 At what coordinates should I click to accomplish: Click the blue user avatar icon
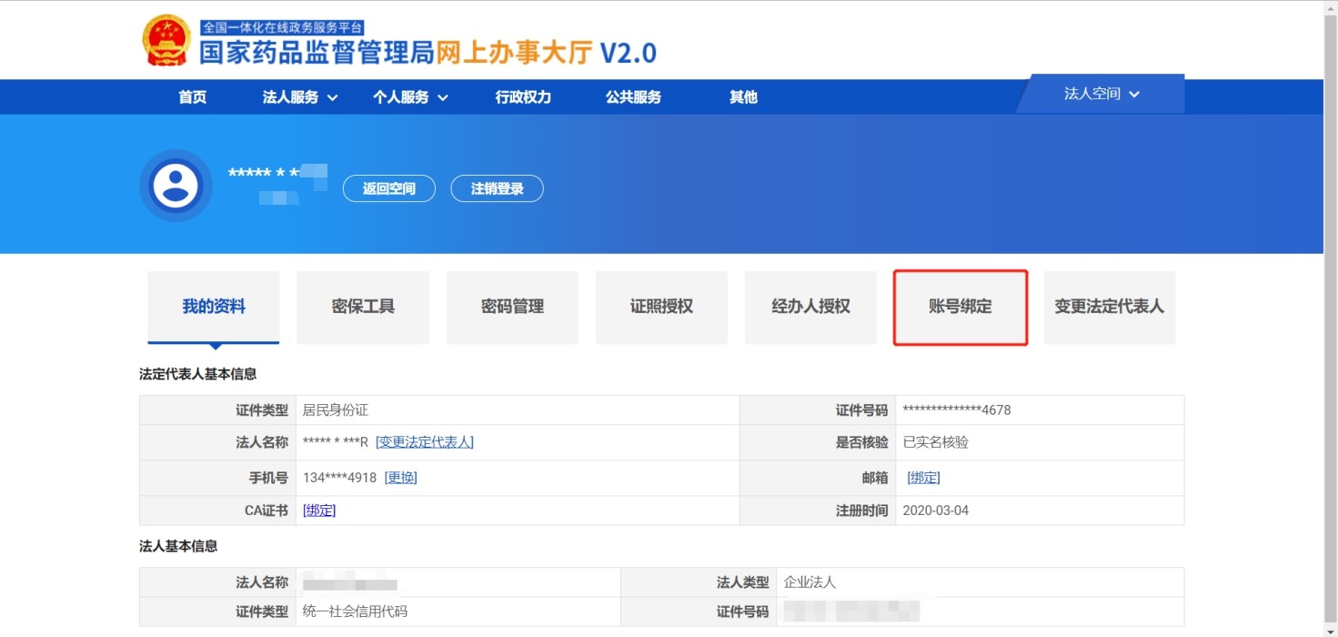coord(175,185)
